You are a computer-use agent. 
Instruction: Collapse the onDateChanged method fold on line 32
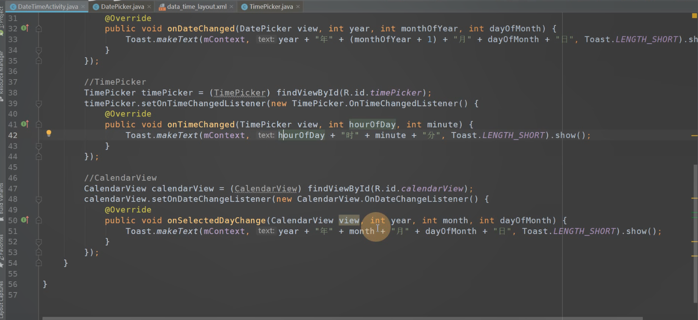pyautogui.click(x=39, y=29)
